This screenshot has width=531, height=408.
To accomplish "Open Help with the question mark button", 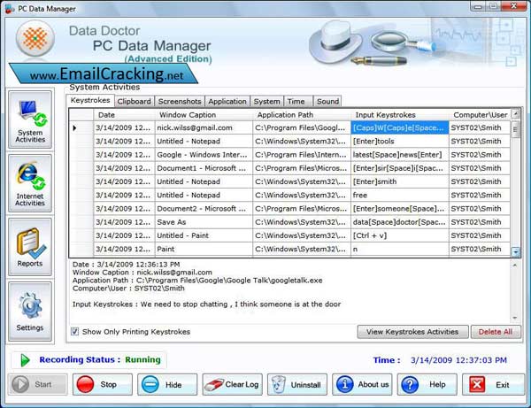I will [427, 384].
